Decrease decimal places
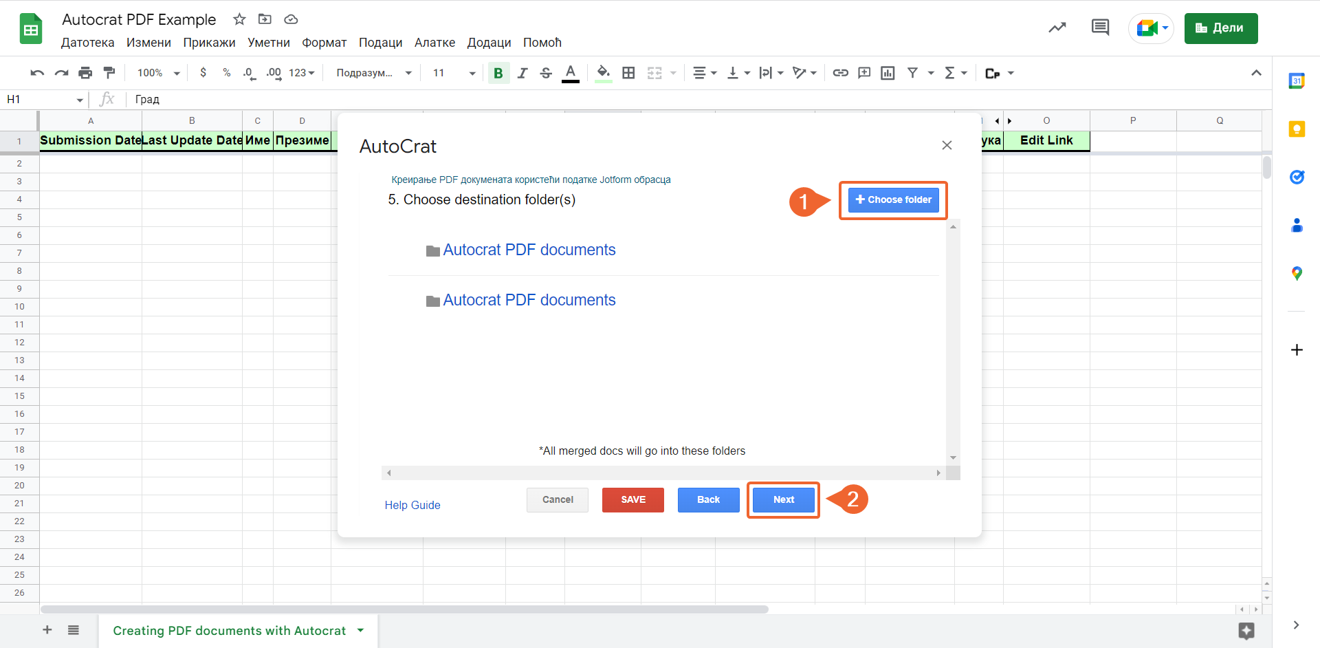 249,73
